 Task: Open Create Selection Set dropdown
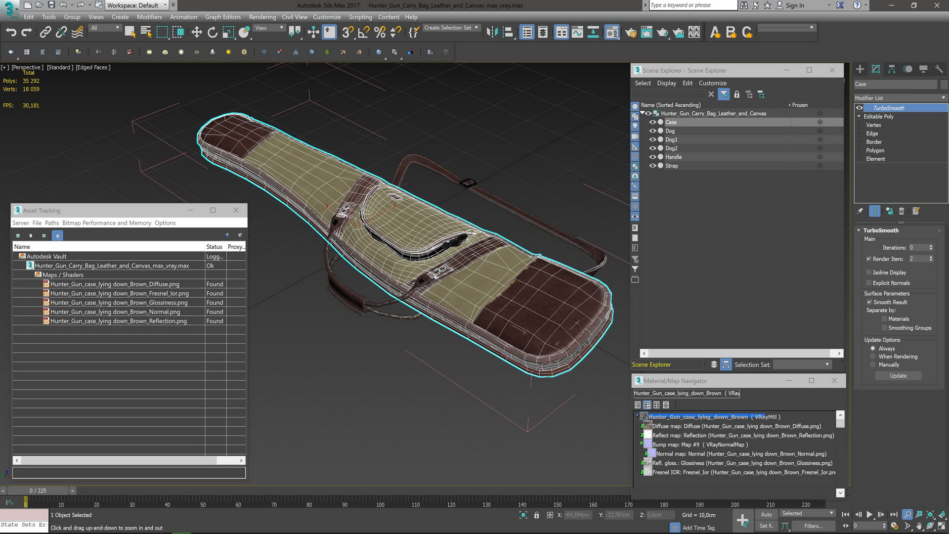click(451, 28)
